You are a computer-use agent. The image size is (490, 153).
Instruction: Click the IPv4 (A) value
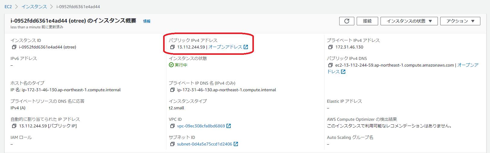coord(18,108)
